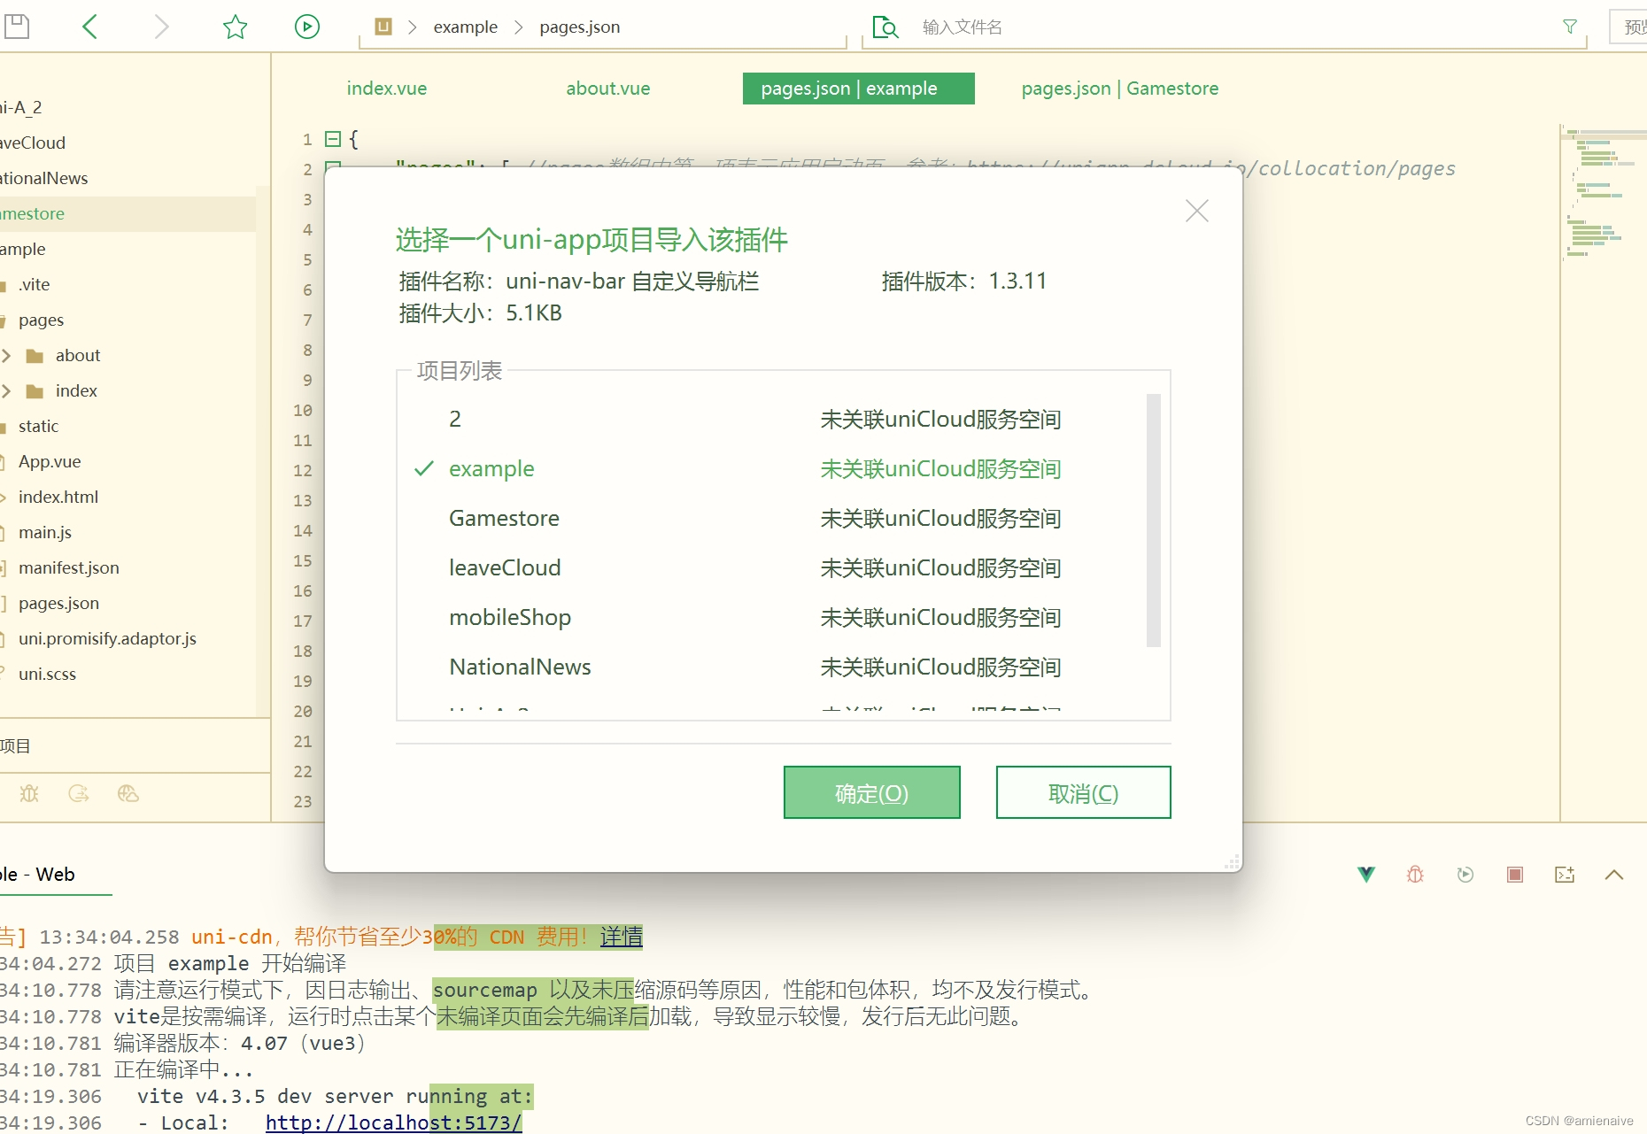Click the example project in sidebar
The width and height of the screenshot is (1647, 1134).
[x=128, y=250]
